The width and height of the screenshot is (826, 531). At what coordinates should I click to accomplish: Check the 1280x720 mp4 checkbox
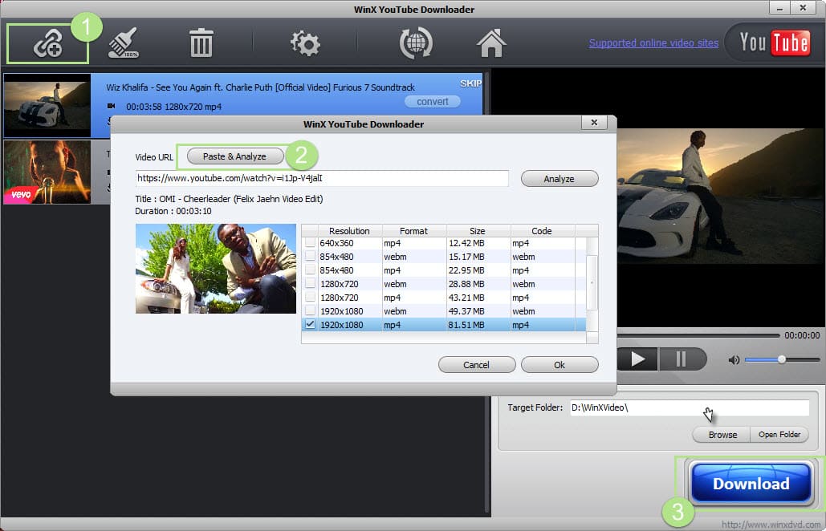pyautogui.click(x=311, y=298)
